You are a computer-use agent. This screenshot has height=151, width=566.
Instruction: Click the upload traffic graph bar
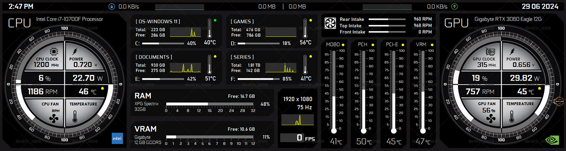pos(387,7)
